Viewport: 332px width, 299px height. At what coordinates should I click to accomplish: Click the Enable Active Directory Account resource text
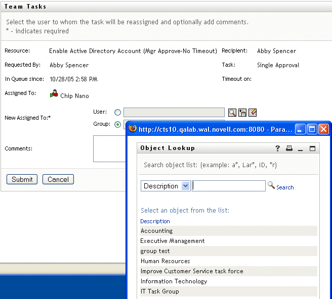click(133, 51)
